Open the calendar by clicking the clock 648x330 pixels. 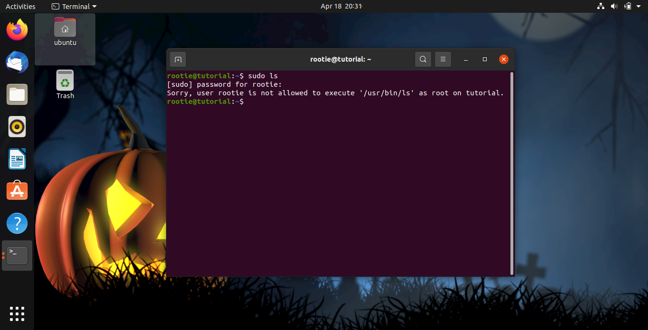pos(341,6)
